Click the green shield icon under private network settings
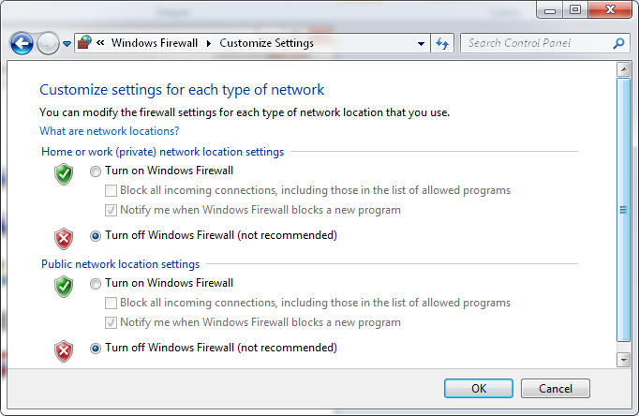639x416 pixels. point(64,174)
